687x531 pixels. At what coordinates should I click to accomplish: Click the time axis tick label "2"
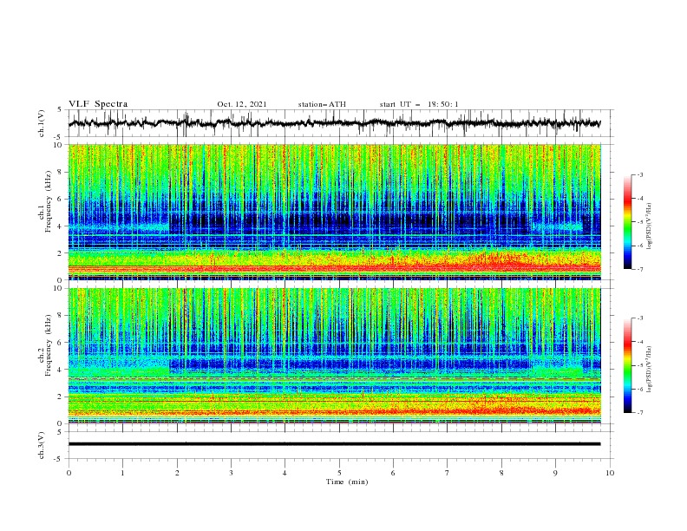(177, 473)
